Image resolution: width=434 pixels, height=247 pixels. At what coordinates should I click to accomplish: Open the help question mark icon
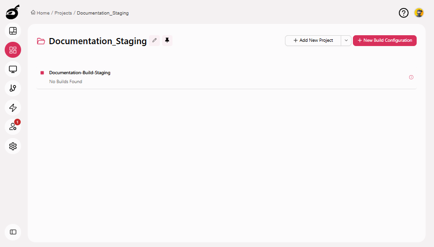(x=404, y=13)
